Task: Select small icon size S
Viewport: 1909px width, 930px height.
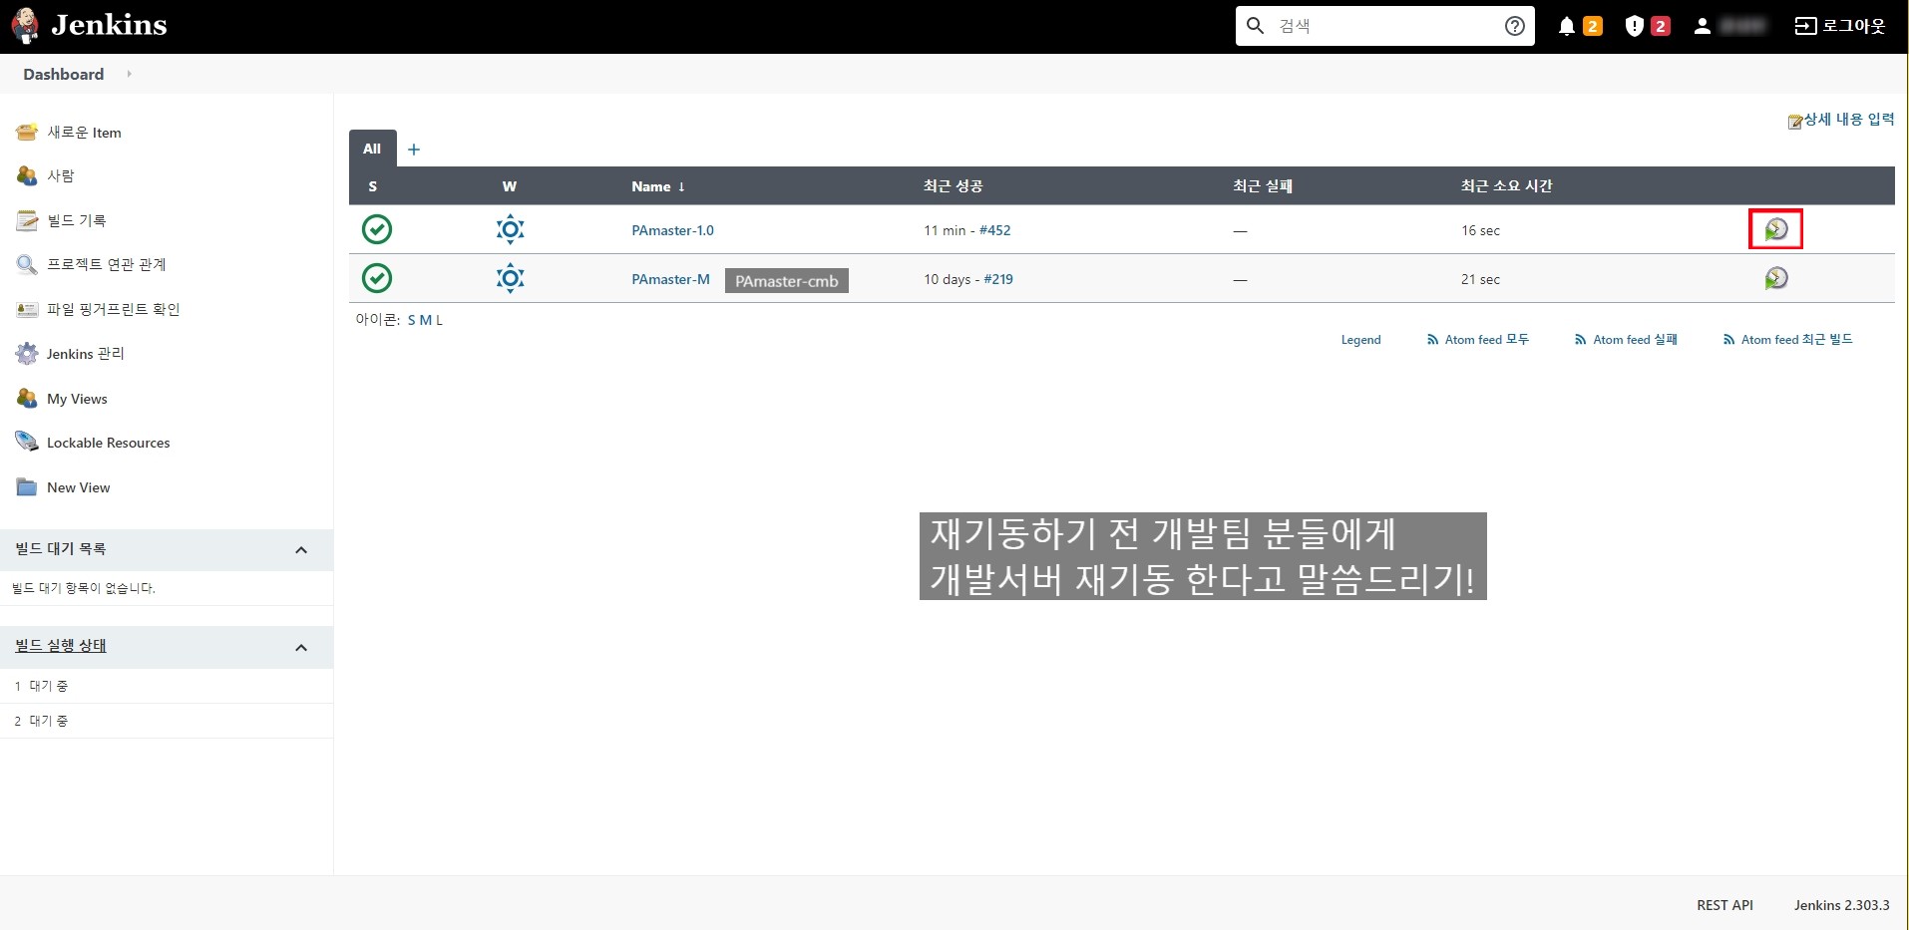Action: 412,320
